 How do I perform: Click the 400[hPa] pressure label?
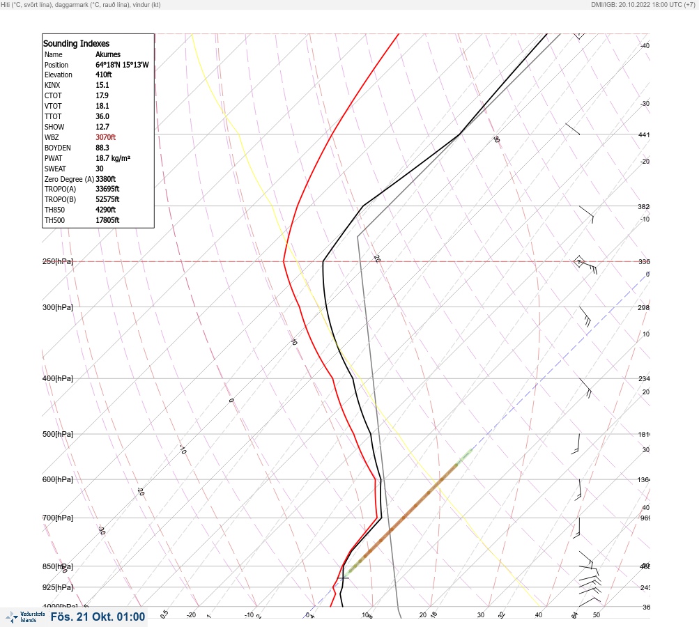tap(58, 379)
